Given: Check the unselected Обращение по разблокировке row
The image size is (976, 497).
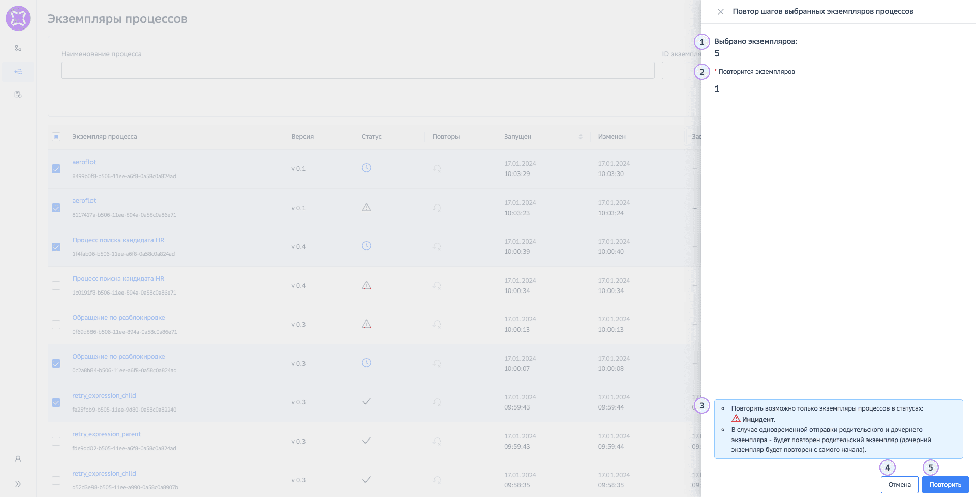Looking at the screenshot, I should [56, 325].
